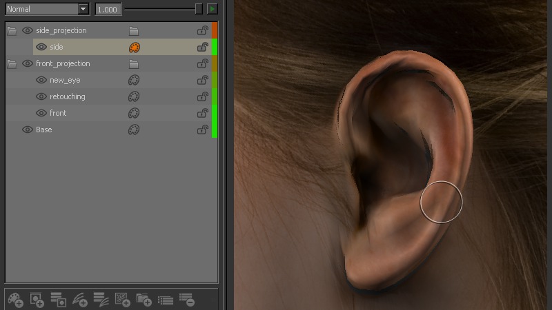
Task: Hide the new_eye layer
Action: 41,80
